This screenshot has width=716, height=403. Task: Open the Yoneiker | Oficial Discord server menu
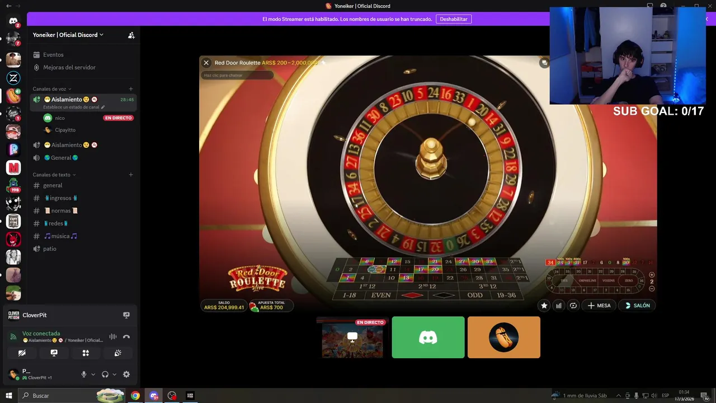pyautogui.click(x=68, y=35)
